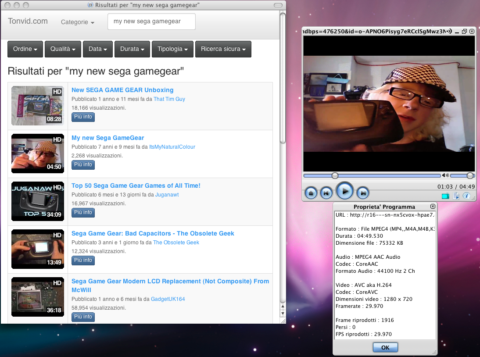Skip to previous track in player
This screenshot has height=357, width=480.
coord(326,193)
